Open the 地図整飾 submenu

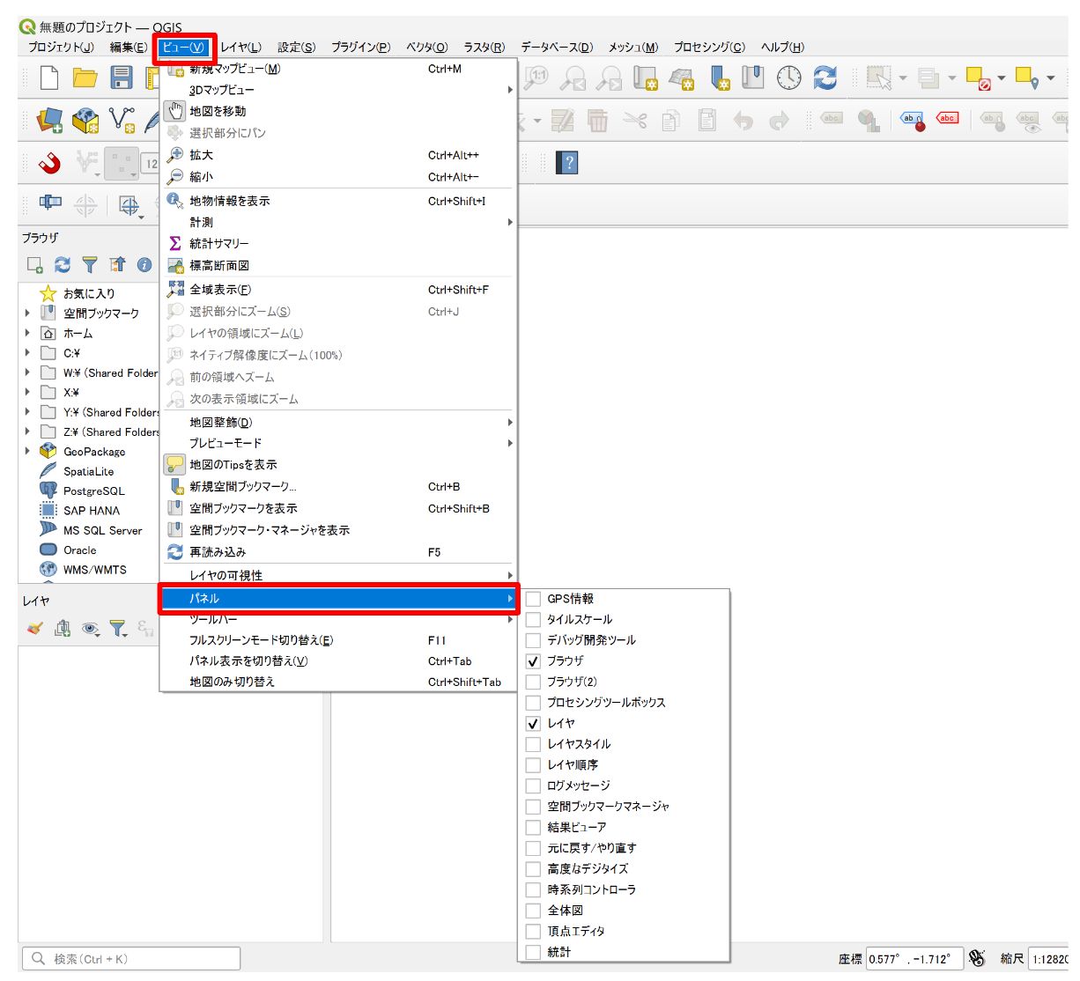(338, 422)
